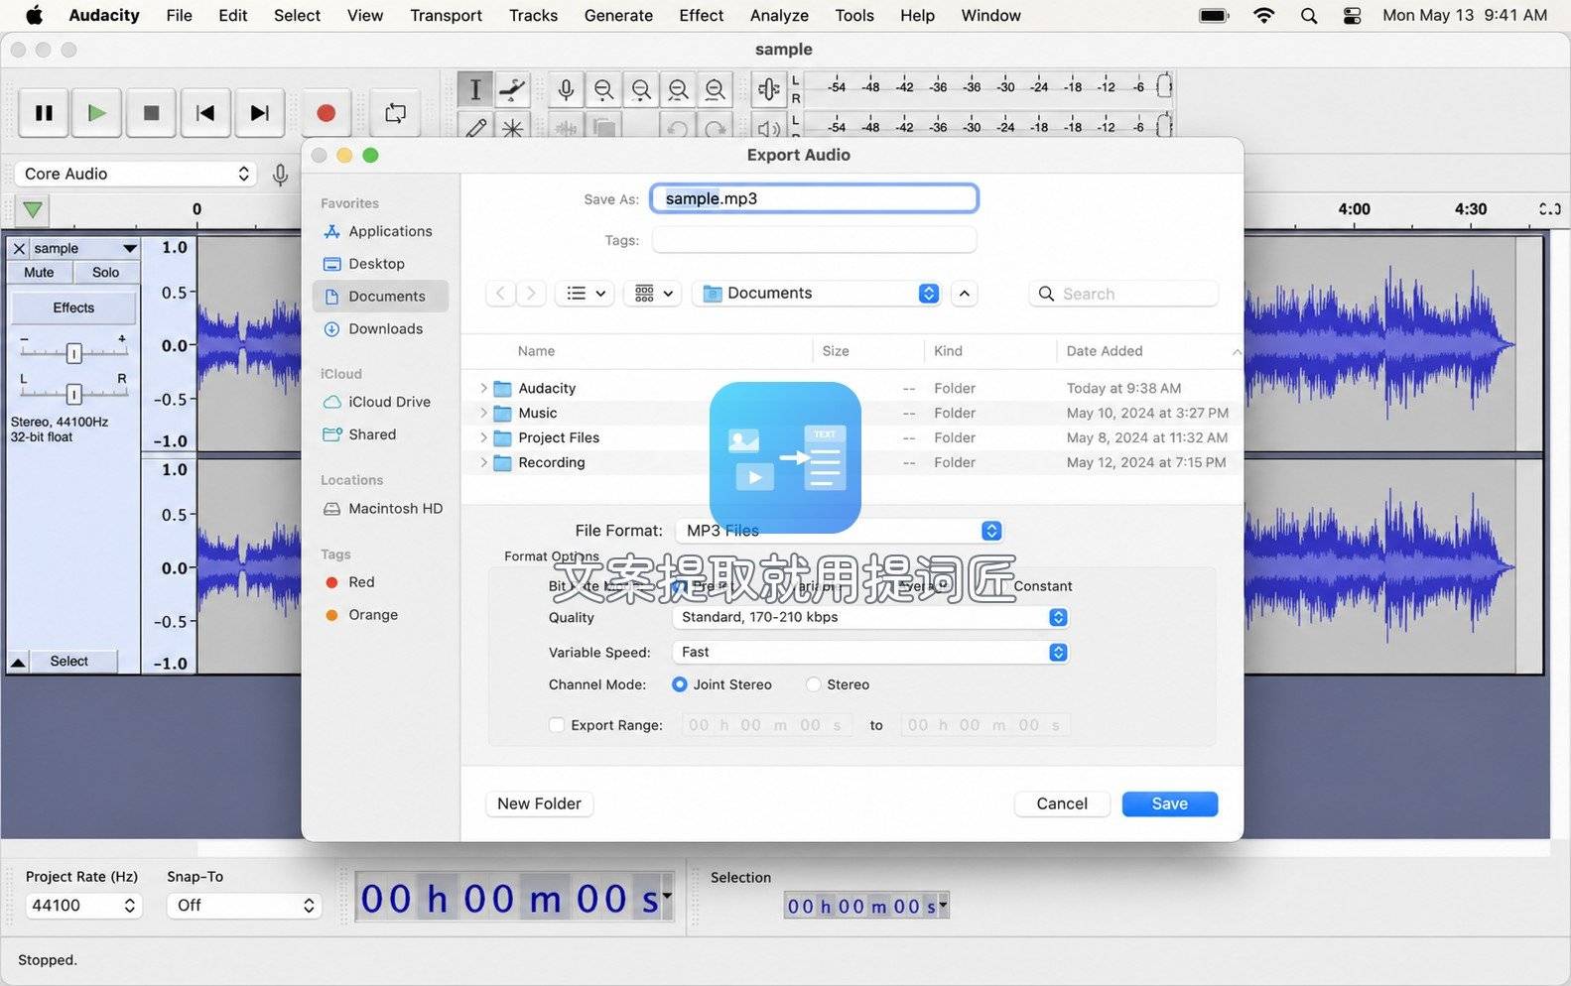Sort files by the Date Added column
Image resolution: width=1571 pixels, height=986 pixels.
pos(1105,351)
